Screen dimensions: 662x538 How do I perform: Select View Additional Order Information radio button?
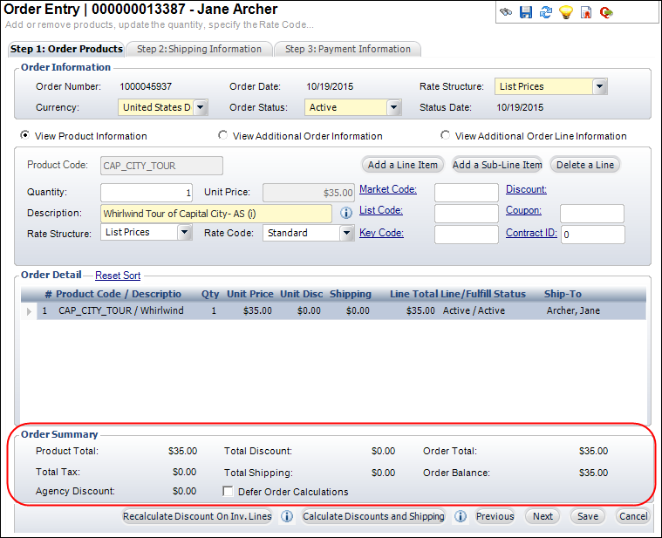pyautogui.click(x=222, y=135)
